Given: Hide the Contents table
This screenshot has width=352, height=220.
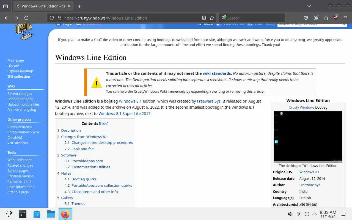Looking at the screenshot, I should point(104,124).
